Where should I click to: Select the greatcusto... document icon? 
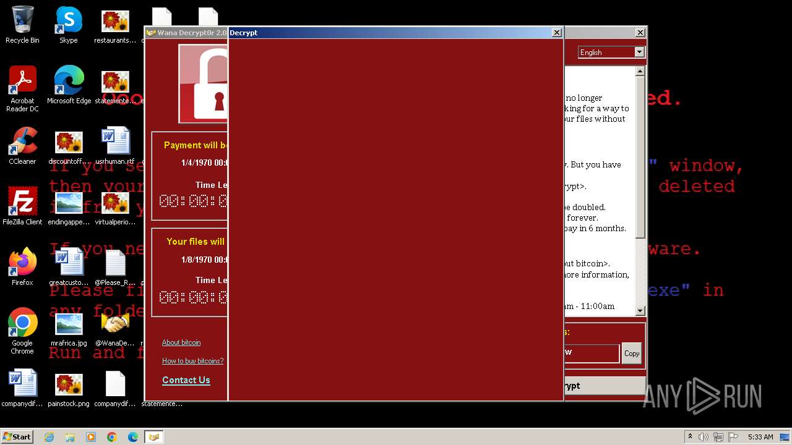(69, 267)
